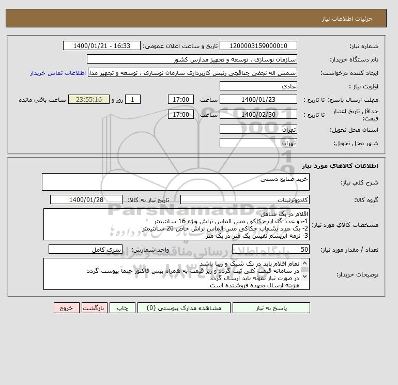The image size is (398, 385).
Task: Click the شرح کلی نیاز text area
Action: [176, 182]
